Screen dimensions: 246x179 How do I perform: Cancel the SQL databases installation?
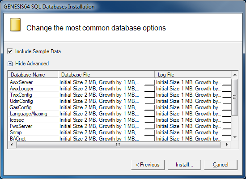point(221,165)
